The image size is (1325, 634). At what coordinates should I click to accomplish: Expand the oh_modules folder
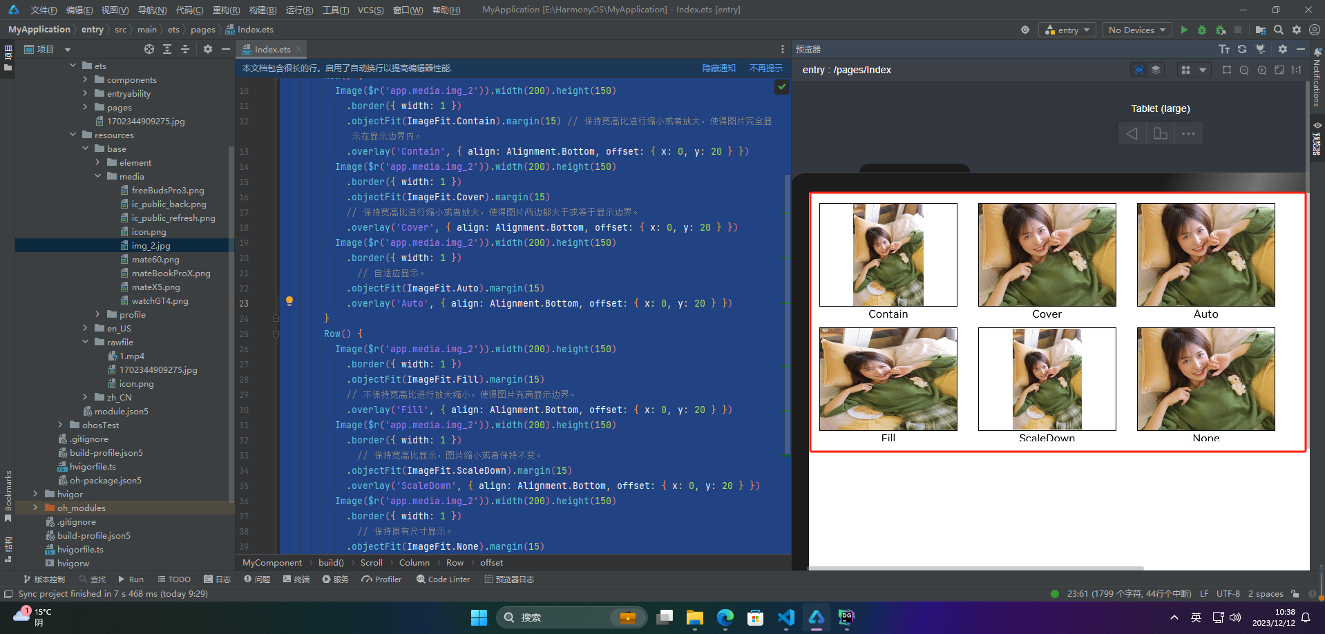[35, 508]
